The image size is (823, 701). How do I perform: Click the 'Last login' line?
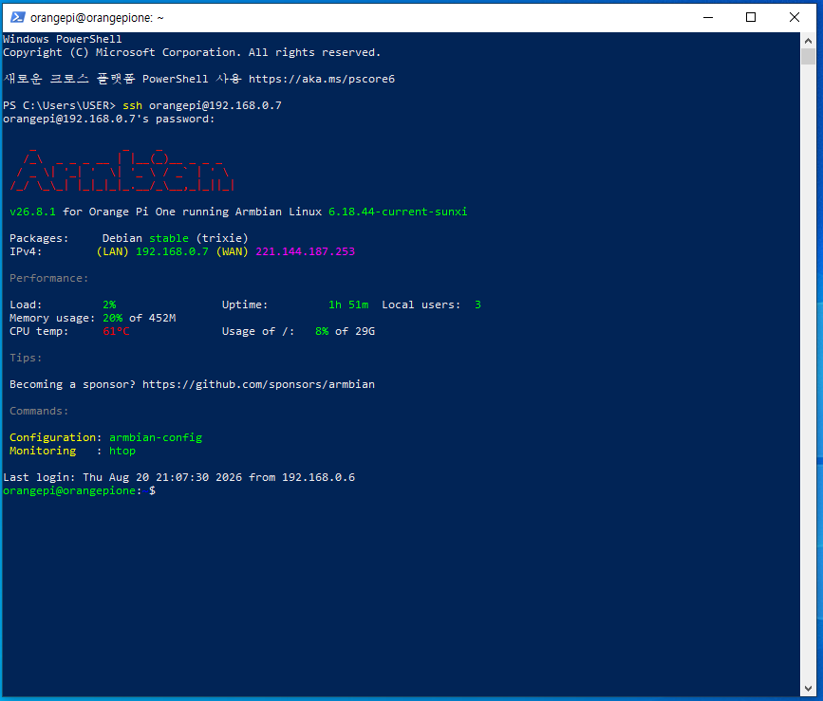coord(179,477)
